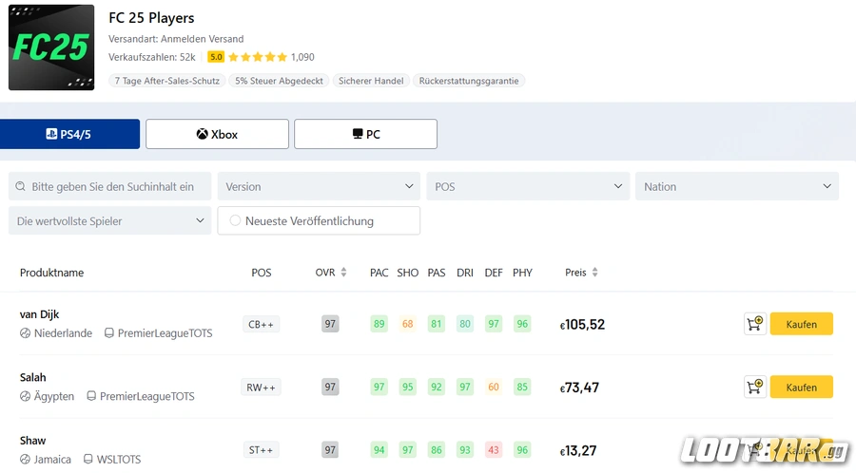Click the Produktname column header

click(x=52, y=273)
